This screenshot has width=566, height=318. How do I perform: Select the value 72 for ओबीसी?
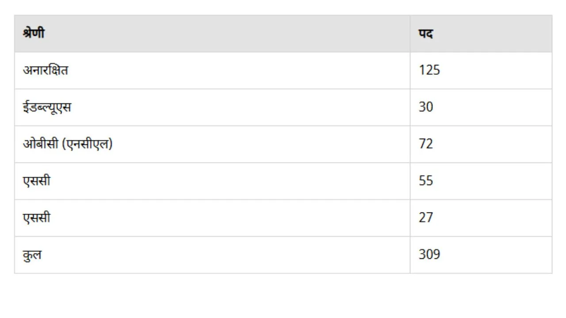click(x=426, y=144)
